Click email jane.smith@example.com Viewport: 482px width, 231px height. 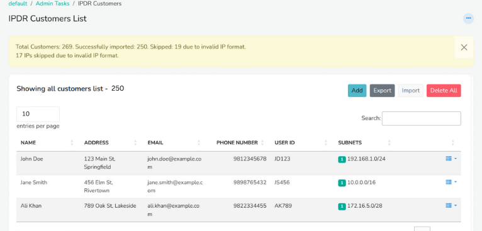(x=175, y=186)
